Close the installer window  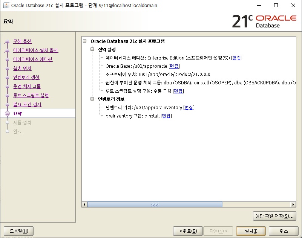pyautogui.click(x=293, y=5)
